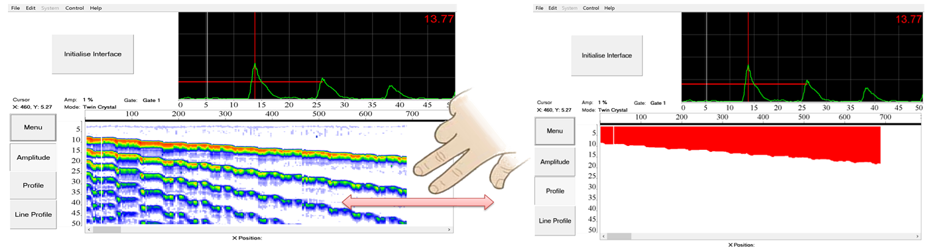Viewport: 927px width, 250px height.
Task: Open the Edit menu in right window
Action: point(552,8)
